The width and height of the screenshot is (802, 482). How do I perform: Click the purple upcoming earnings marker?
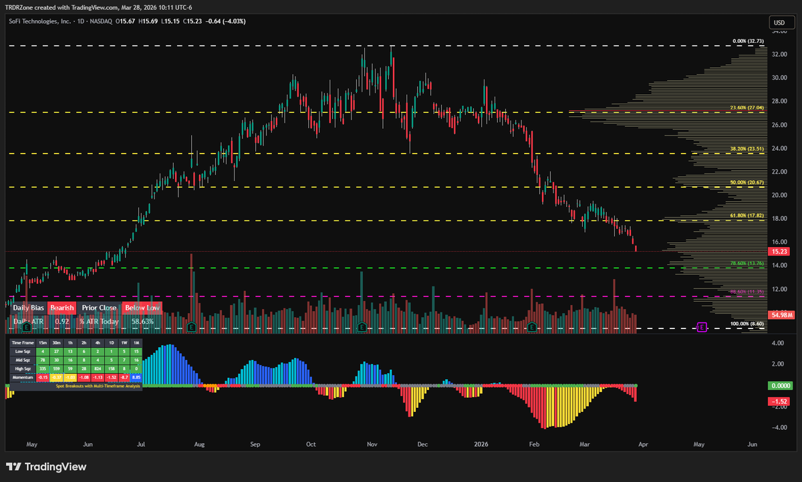pos(702,327)
